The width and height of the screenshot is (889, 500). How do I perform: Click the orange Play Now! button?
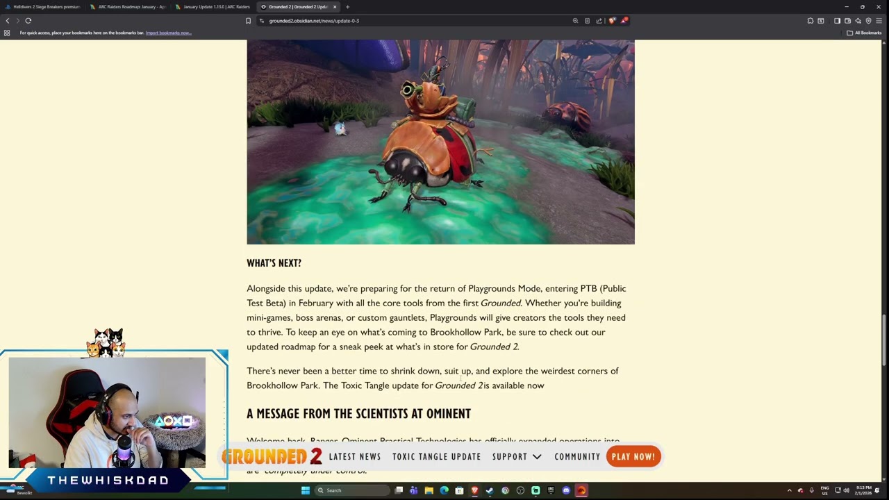point(633,456)
